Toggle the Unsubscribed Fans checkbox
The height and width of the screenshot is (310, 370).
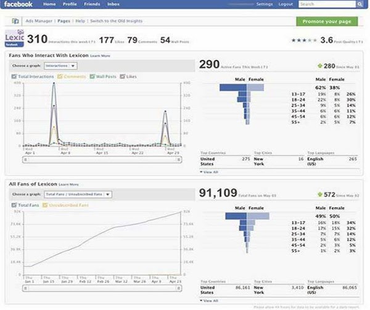coord(45,205)
